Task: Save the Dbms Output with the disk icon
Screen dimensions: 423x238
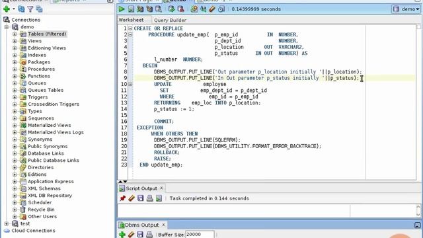Action: (x=140, y=235)
